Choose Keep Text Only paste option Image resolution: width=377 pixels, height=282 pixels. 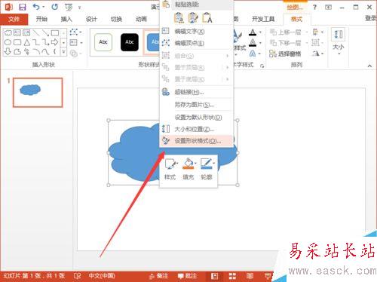(207, 18)
